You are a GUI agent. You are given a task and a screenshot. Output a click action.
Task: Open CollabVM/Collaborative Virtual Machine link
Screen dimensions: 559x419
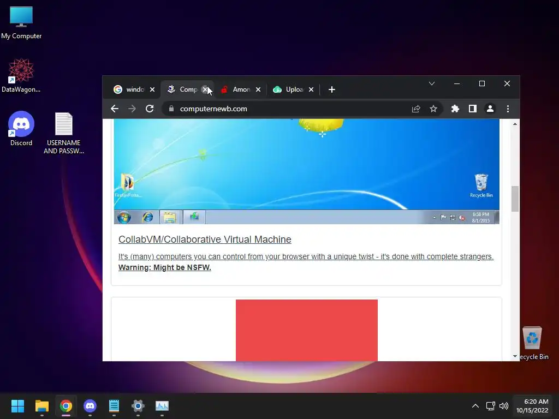(x=205, y=240)
